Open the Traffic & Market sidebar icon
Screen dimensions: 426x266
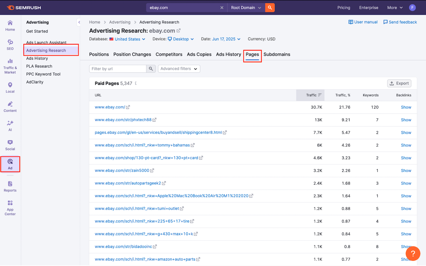tap(10, 66)
